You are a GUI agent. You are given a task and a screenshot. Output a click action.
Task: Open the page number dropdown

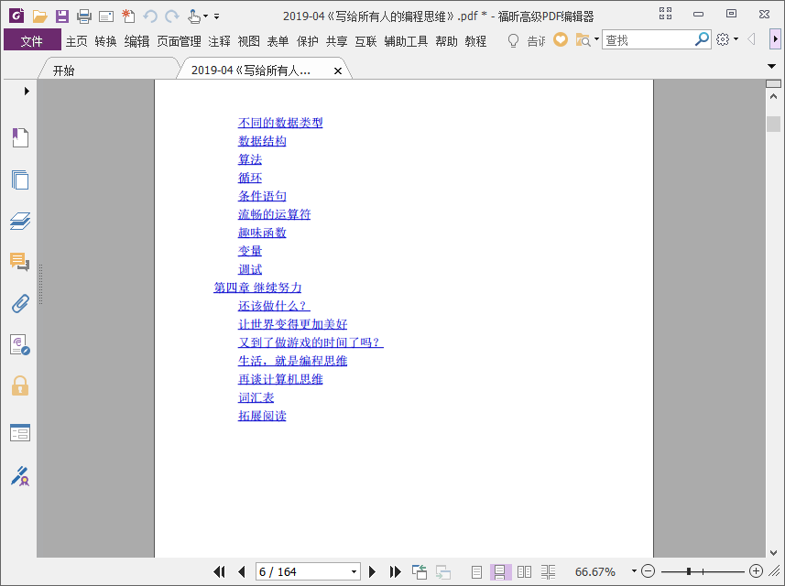click(x=354, y=571)
